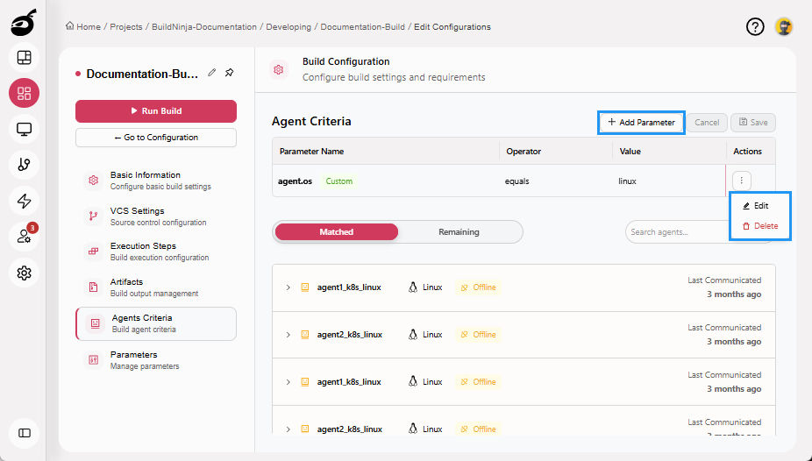Image resolution: width=812 pixels, height=461 pixels.
Task: Open the settings gear icon in sidebar
Action: [x=24, y=273]
